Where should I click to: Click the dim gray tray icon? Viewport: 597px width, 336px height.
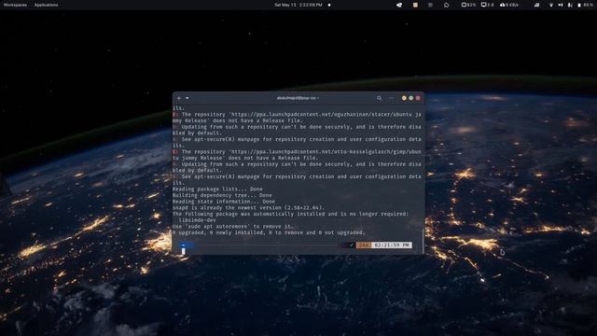click(x=430, y=5)
